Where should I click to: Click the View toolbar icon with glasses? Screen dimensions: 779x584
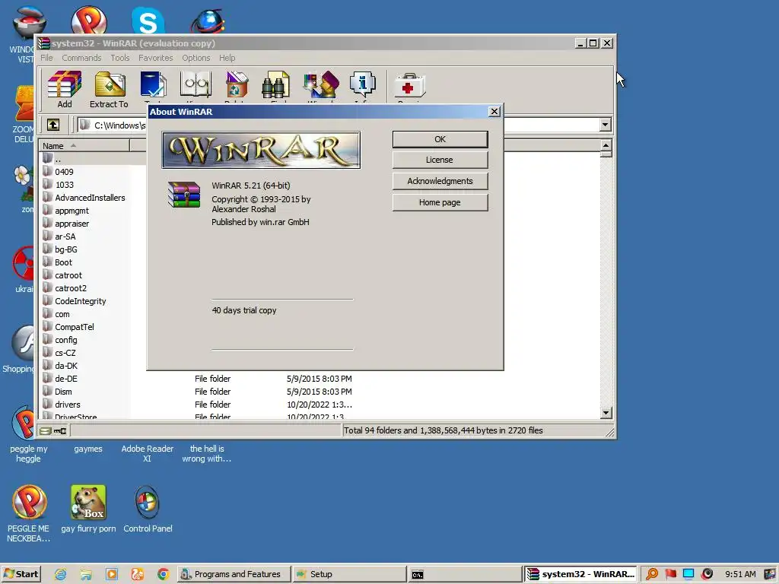(196, 85)
